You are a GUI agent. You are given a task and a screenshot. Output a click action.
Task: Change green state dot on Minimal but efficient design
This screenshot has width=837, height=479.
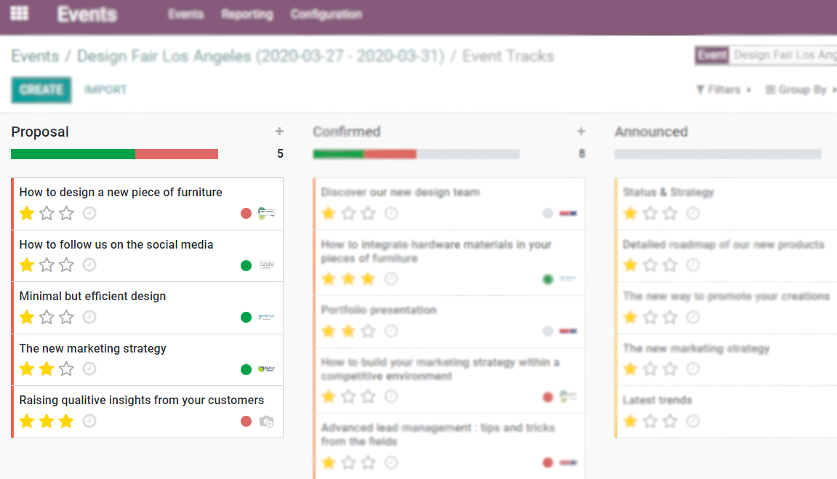[x=246, y=318]
